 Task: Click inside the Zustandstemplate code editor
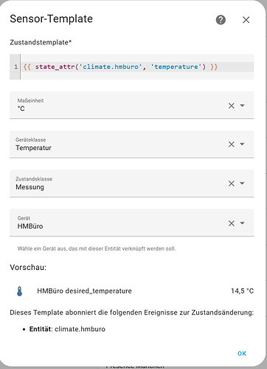137,67
